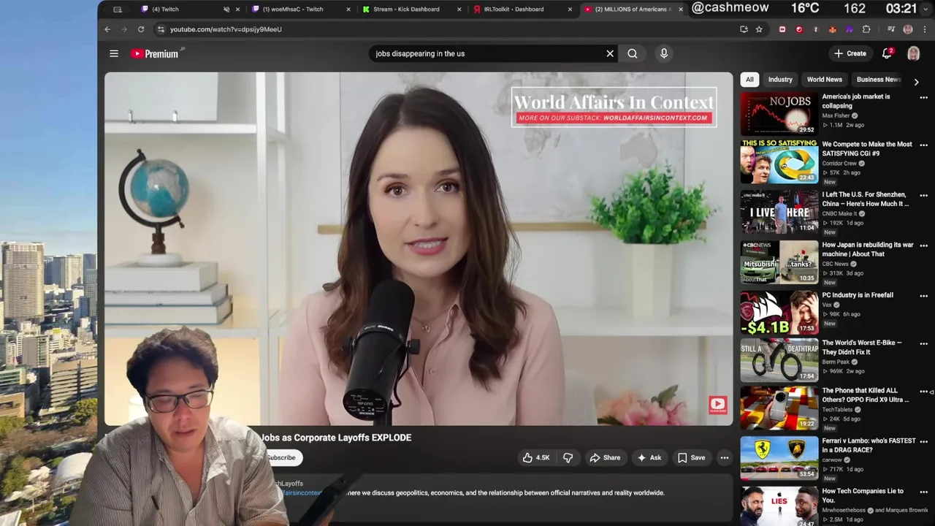
Task: Click the 4.5K like count
Action: (543, 458)
